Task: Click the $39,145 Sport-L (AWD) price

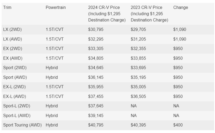Action: [96, 116]
